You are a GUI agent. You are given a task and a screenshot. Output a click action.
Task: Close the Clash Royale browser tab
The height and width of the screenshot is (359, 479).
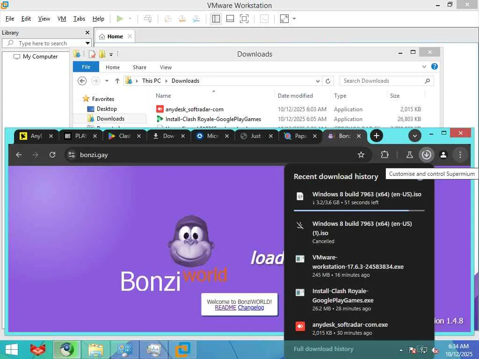pyautogui.click(x=138, y=136)
